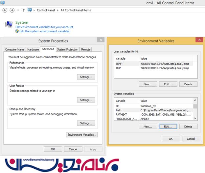Viewport: 205px width, 173px height.
Task: Switch to the System Protection tab
Action: [68, 49]
